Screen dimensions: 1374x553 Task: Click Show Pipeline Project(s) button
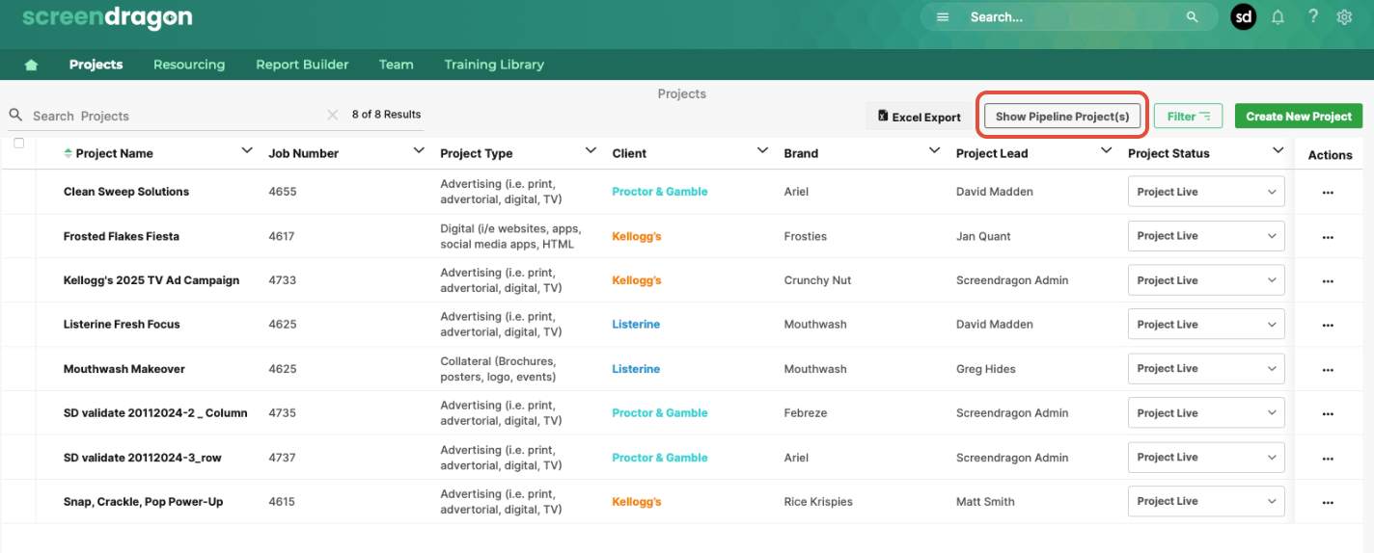point(1062,116)
